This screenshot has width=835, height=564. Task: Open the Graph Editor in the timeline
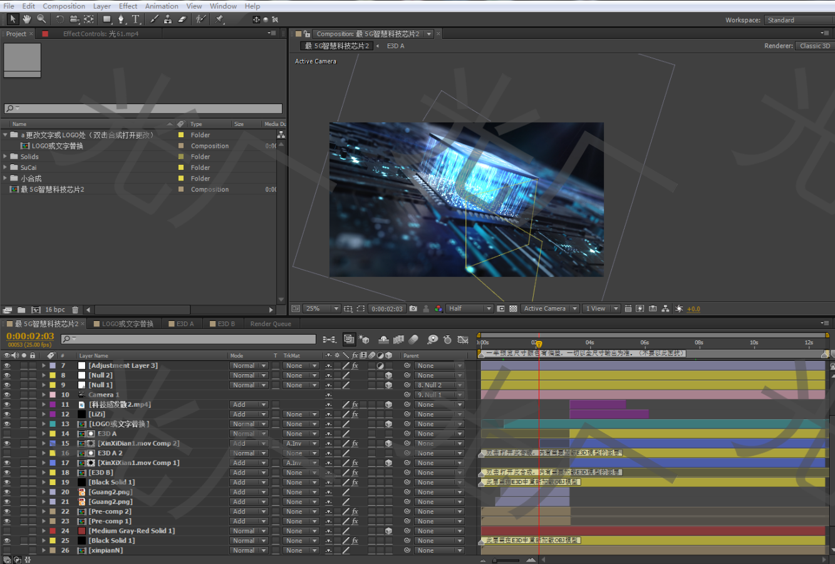tap(463, 340)
